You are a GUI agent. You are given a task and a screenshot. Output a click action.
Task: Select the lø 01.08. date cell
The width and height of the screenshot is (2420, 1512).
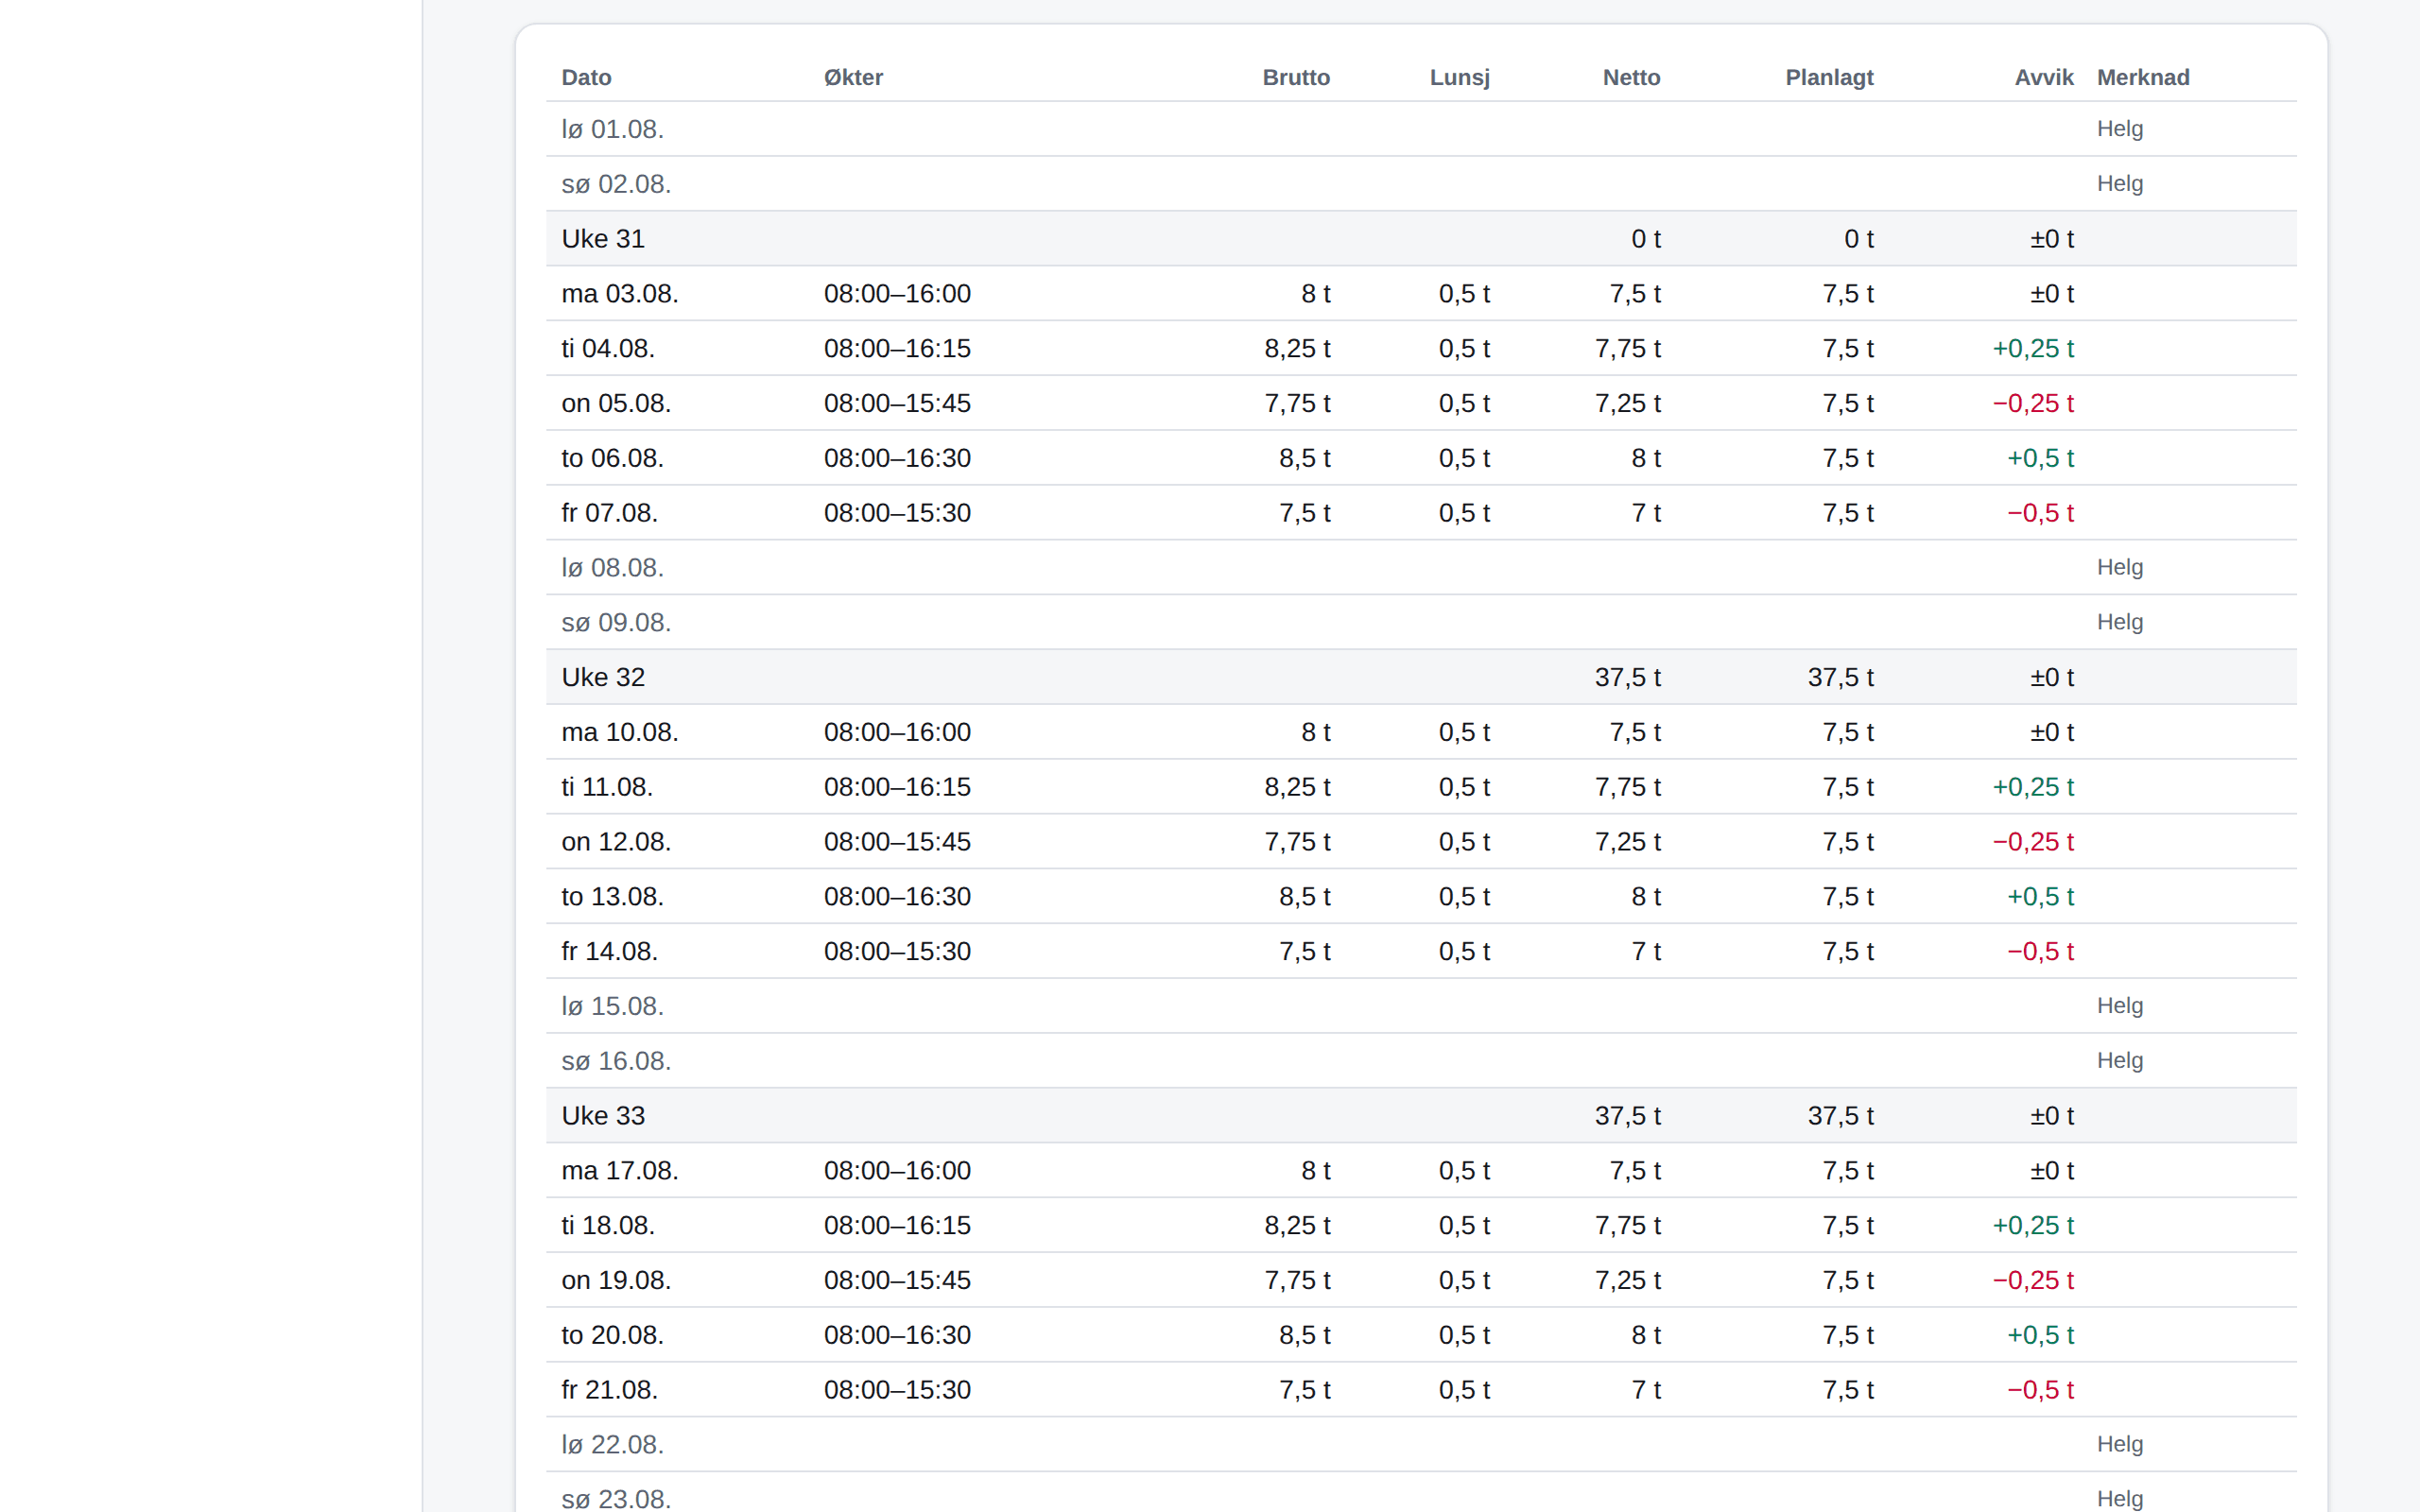(612, 129)
